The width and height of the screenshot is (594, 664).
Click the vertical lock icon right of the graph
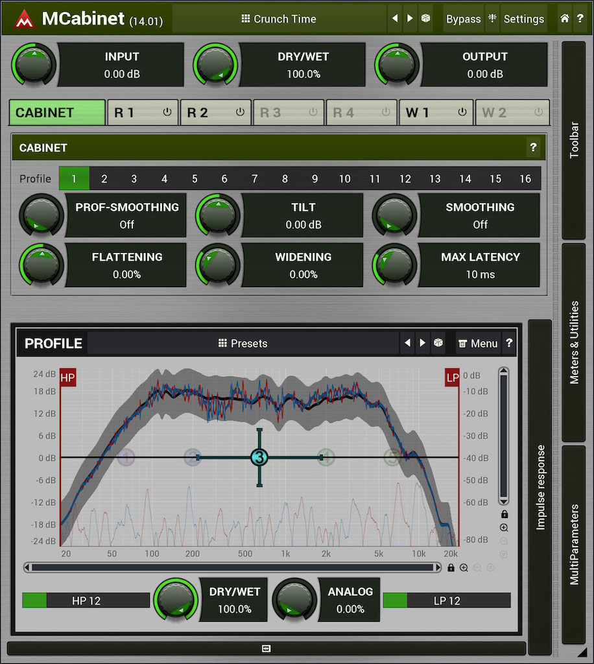tap(504, 514)
